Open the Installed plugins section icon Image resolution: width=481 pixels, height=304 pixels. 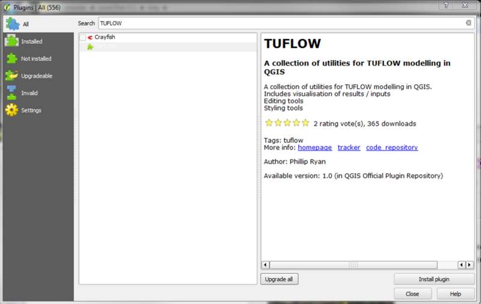11,41
